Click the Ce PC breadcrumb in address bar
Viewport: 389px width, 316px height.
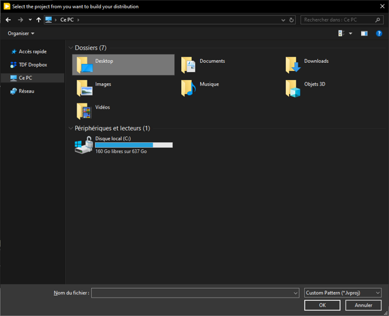(67, 20)
